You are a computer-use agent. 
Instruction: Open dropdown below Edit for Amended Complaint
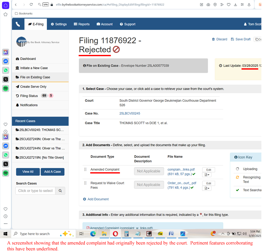click(207, 175)
